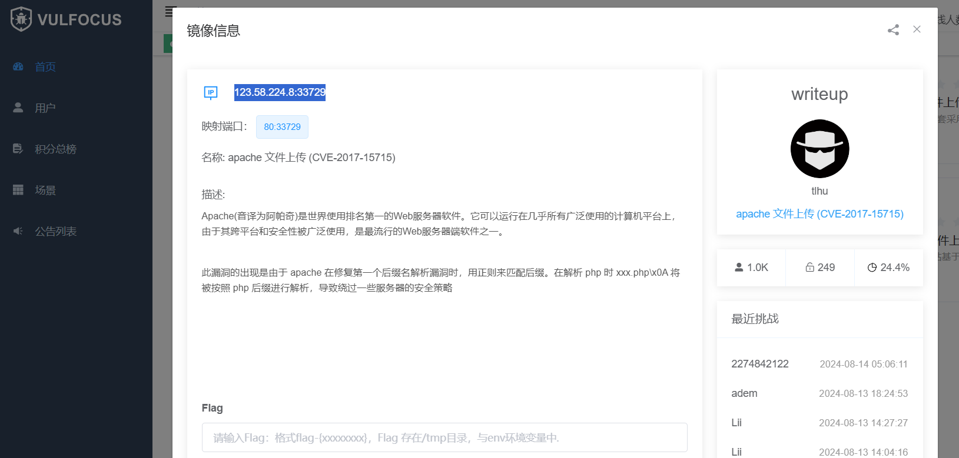This screenshot has height=458, width=959.
Task: Click the Flag label
Action: click(x=212, y=408)
